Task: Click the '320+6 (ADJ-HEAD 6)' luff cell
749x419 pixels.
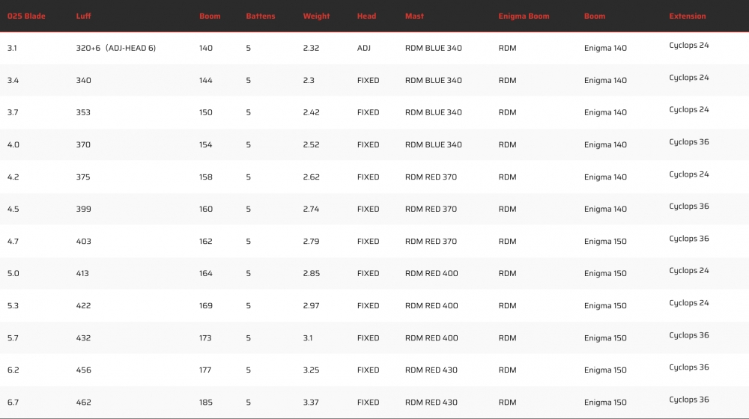Action: (x=116, y=48)
